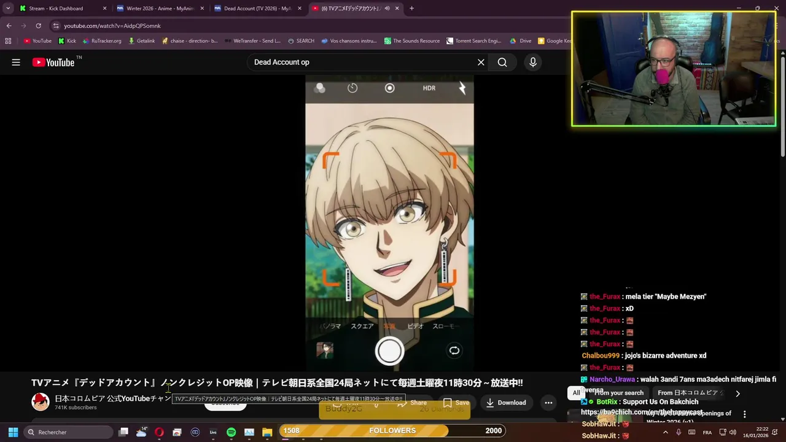
Task: Click the Rechercher taskbar search box
Action: tap(68, 432)
